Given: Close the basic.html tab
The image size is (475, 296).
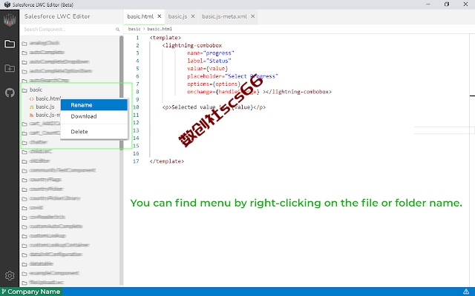Looking at the screenshot, I should click(160, 16).
